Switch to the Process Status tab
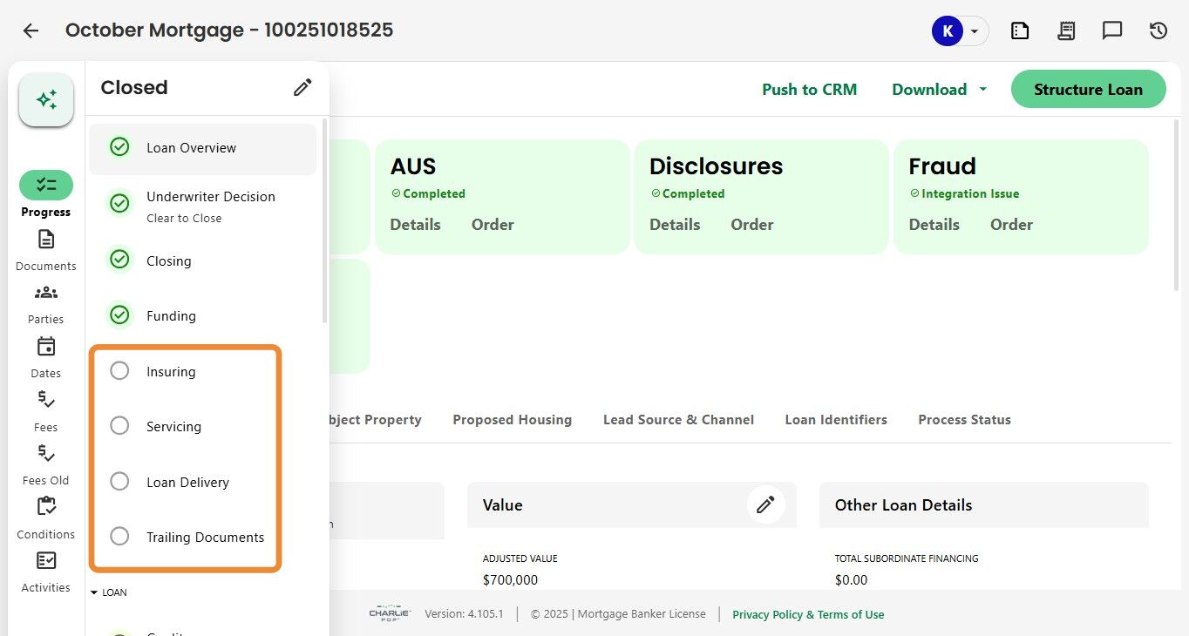 pos(964,420)
